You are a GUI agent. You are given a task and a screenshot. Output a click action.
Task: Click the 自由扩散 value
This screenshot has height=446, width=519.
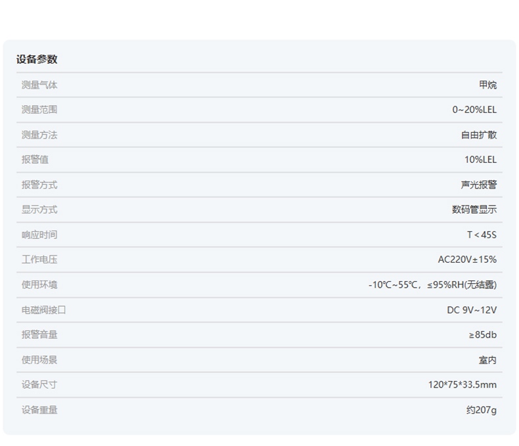(x=478, y=135)
